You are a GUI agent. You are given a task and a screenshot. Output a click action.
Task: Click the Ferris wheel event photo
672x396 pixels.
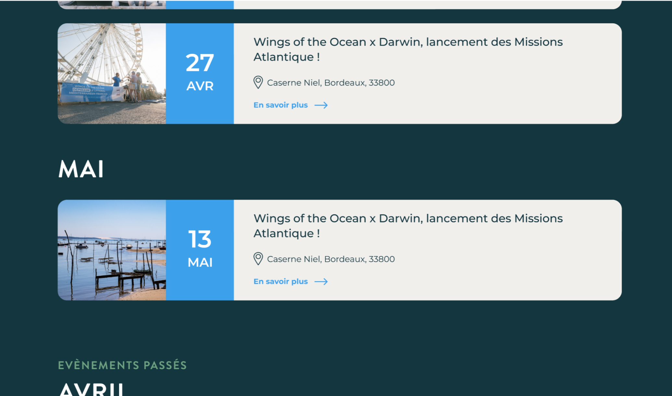pyautogui.click(x=112, y=74)
